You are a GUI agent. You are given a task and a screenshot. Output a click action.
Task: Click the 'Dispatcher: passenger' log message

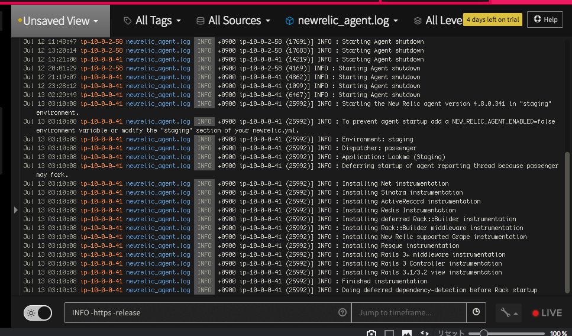point(379,148)
